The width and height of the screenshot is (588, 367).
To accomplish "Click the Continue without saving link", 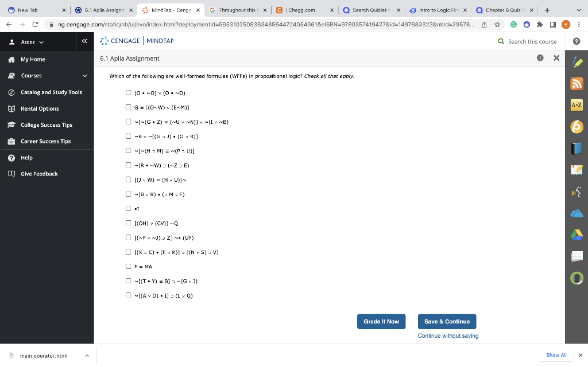I will pos(447,335).
